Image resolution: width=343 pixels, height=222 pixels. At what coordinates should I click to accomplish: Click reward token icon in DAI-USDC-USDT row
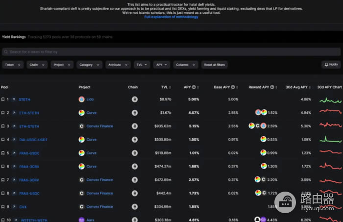click(x=264, y=139)
